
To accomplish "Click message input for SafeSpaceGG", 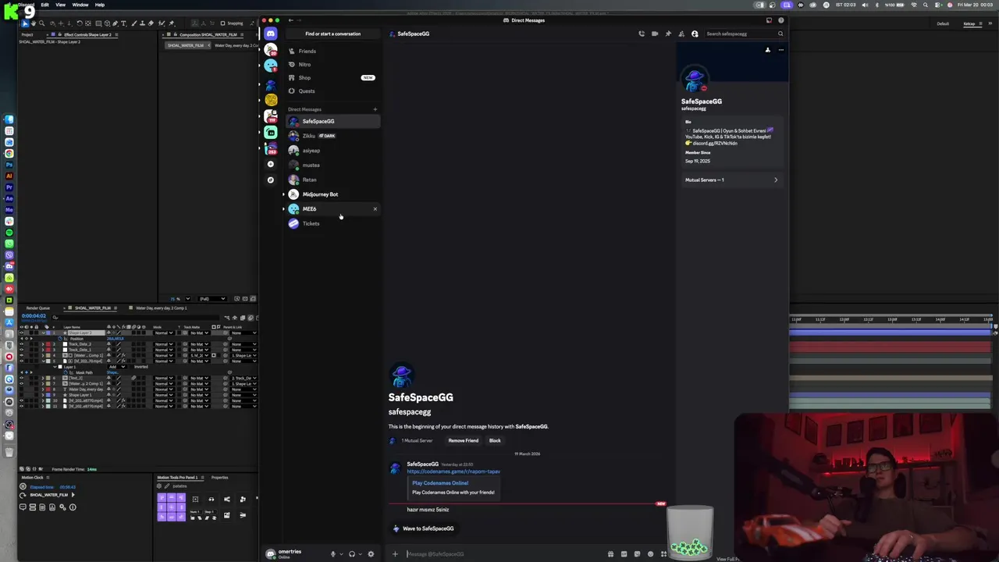I will click(x=503, y=554).
